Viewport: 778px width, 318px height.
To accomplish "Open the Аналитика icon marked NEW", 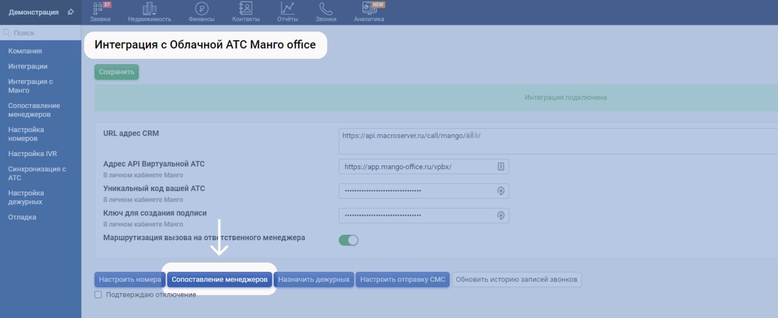I will (369, 9).
